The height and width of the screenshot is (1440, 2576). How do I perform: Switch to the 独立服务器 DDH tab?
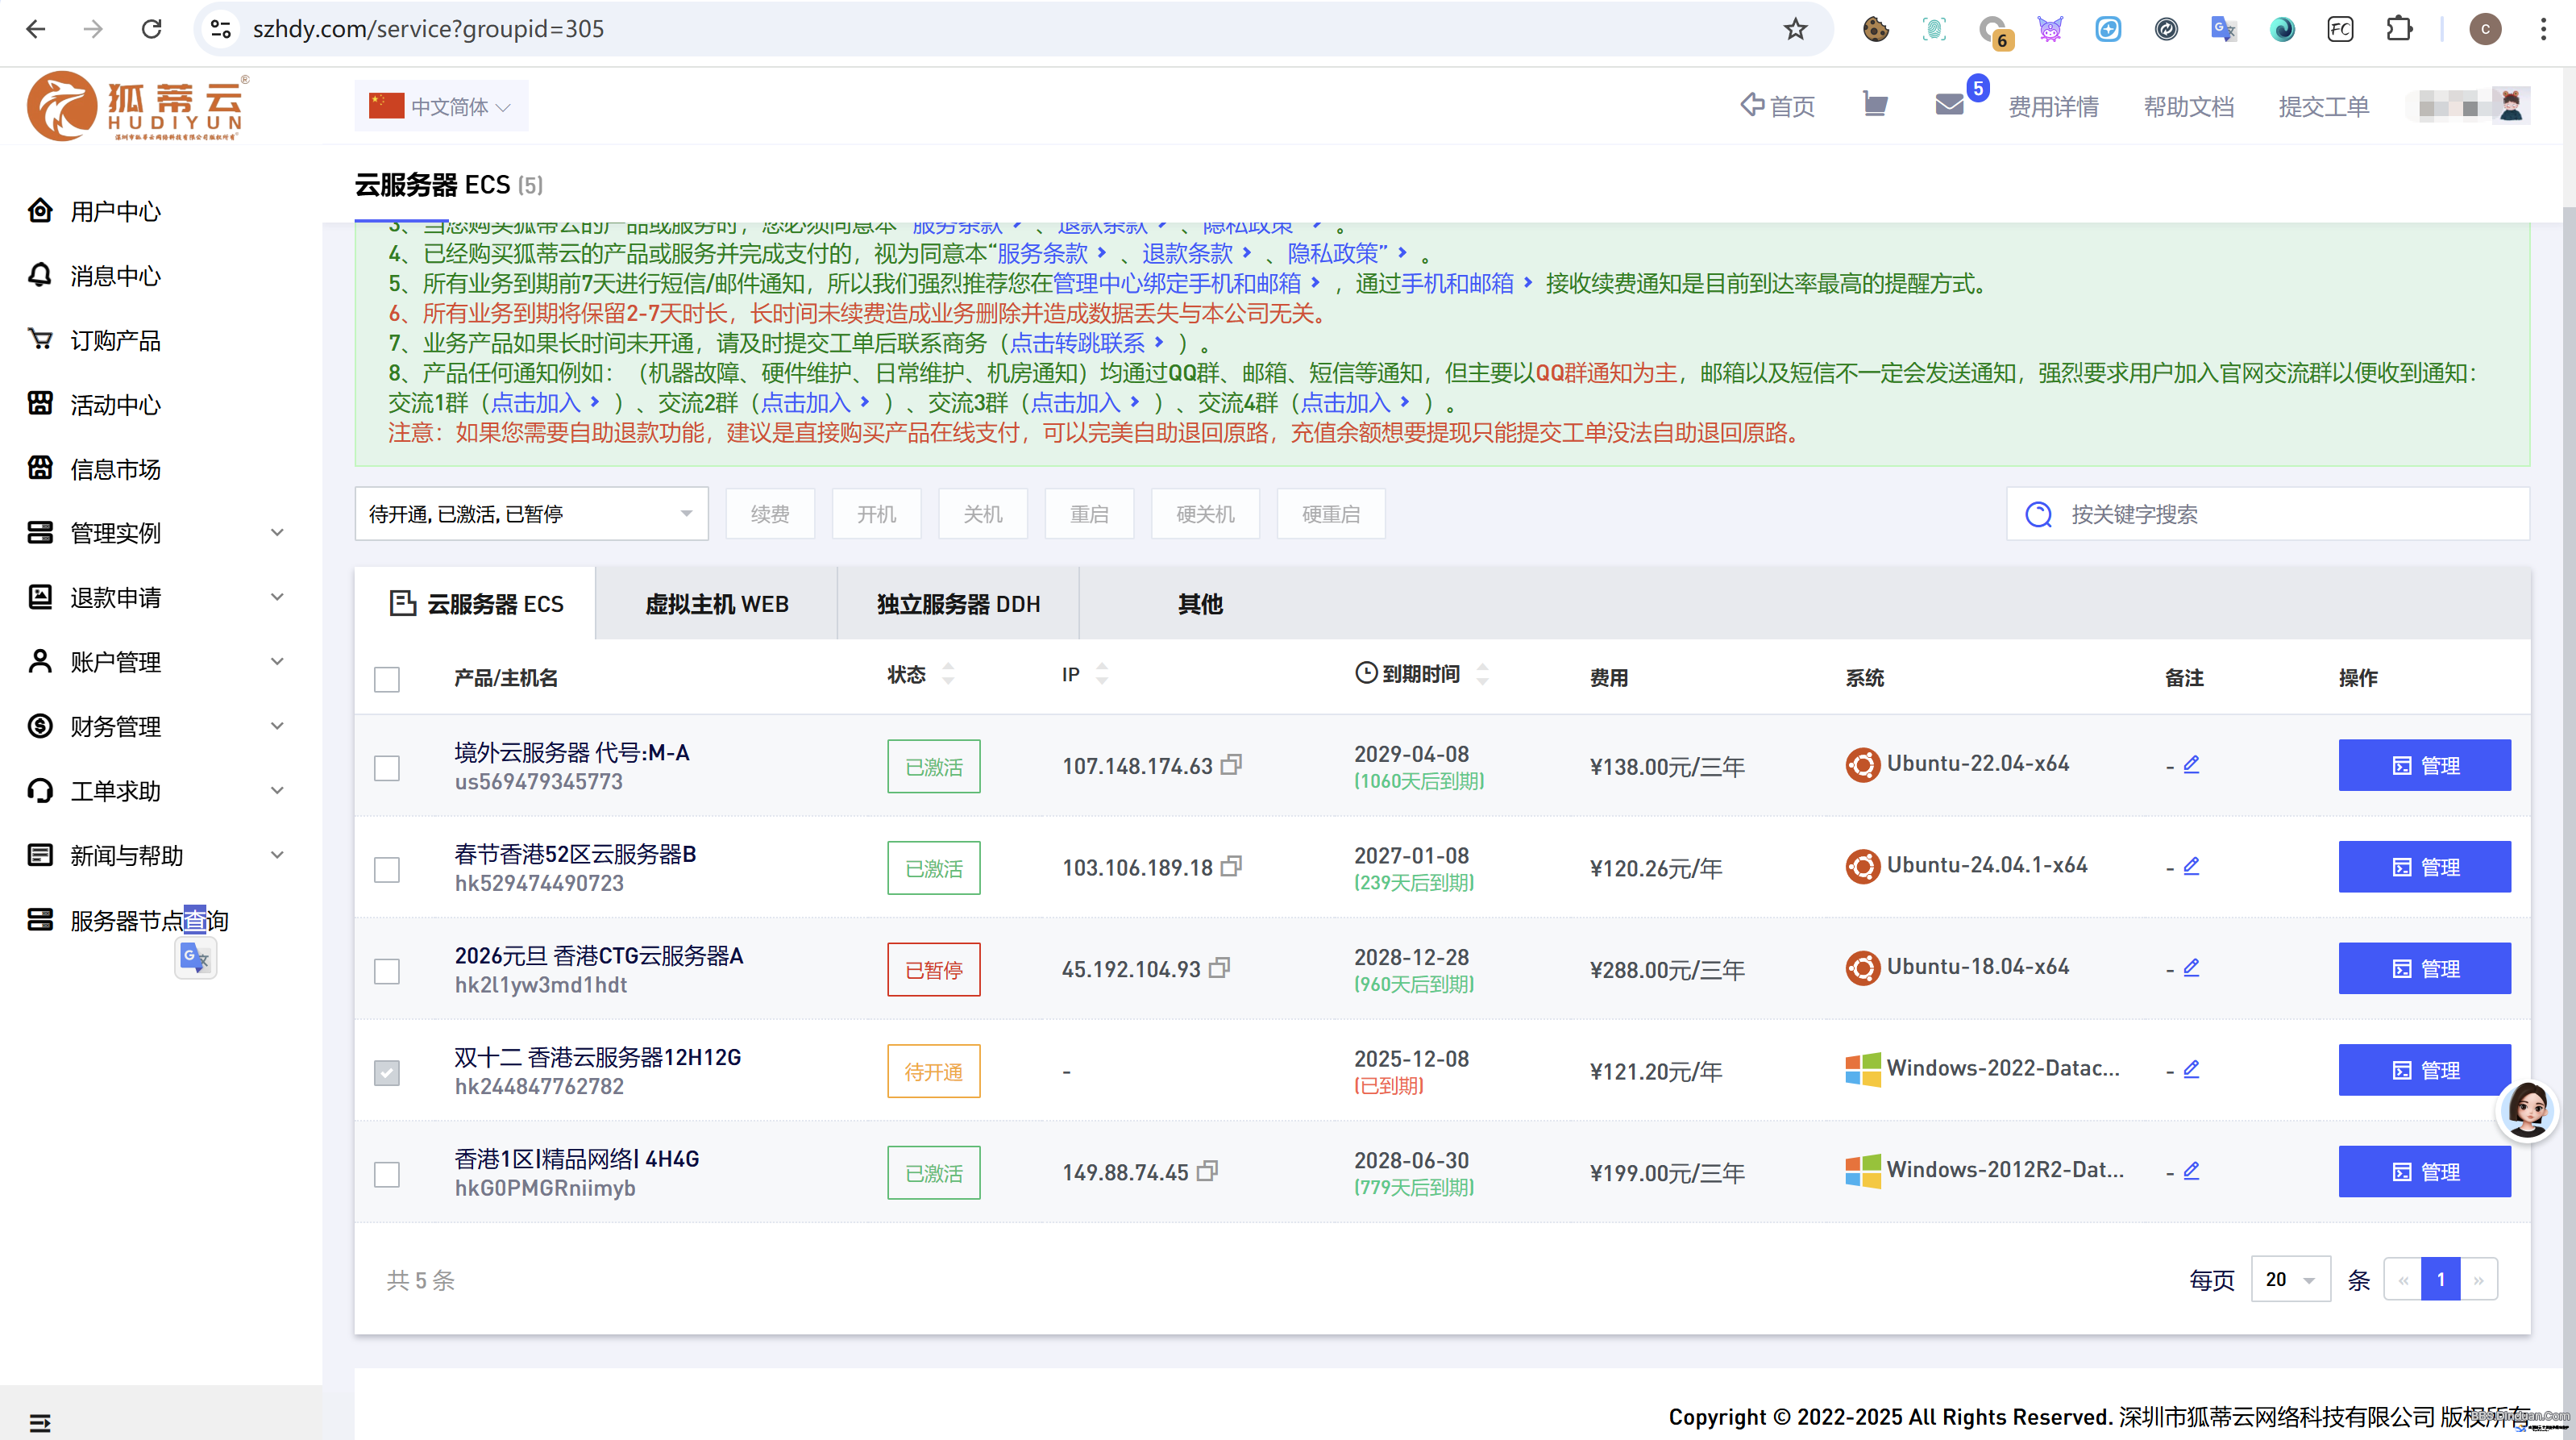tap(958, 604)
